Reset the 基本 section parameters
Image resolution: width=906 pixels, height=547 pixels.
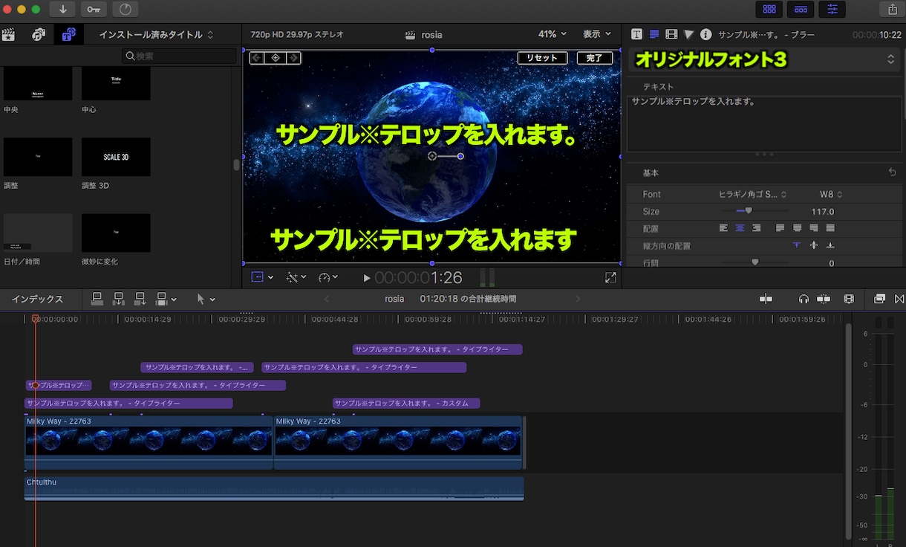(x=892, y=172)
